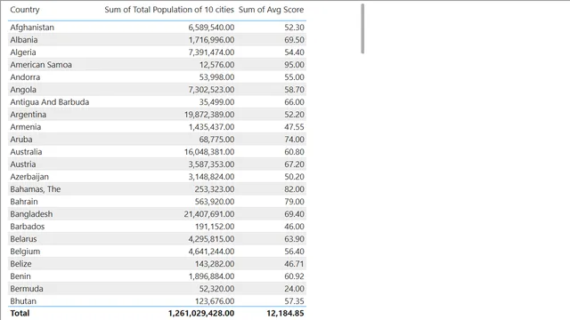The image size is (570, 320).
Task: Click population value 1,435,437.00
Action: pos(211,127)
